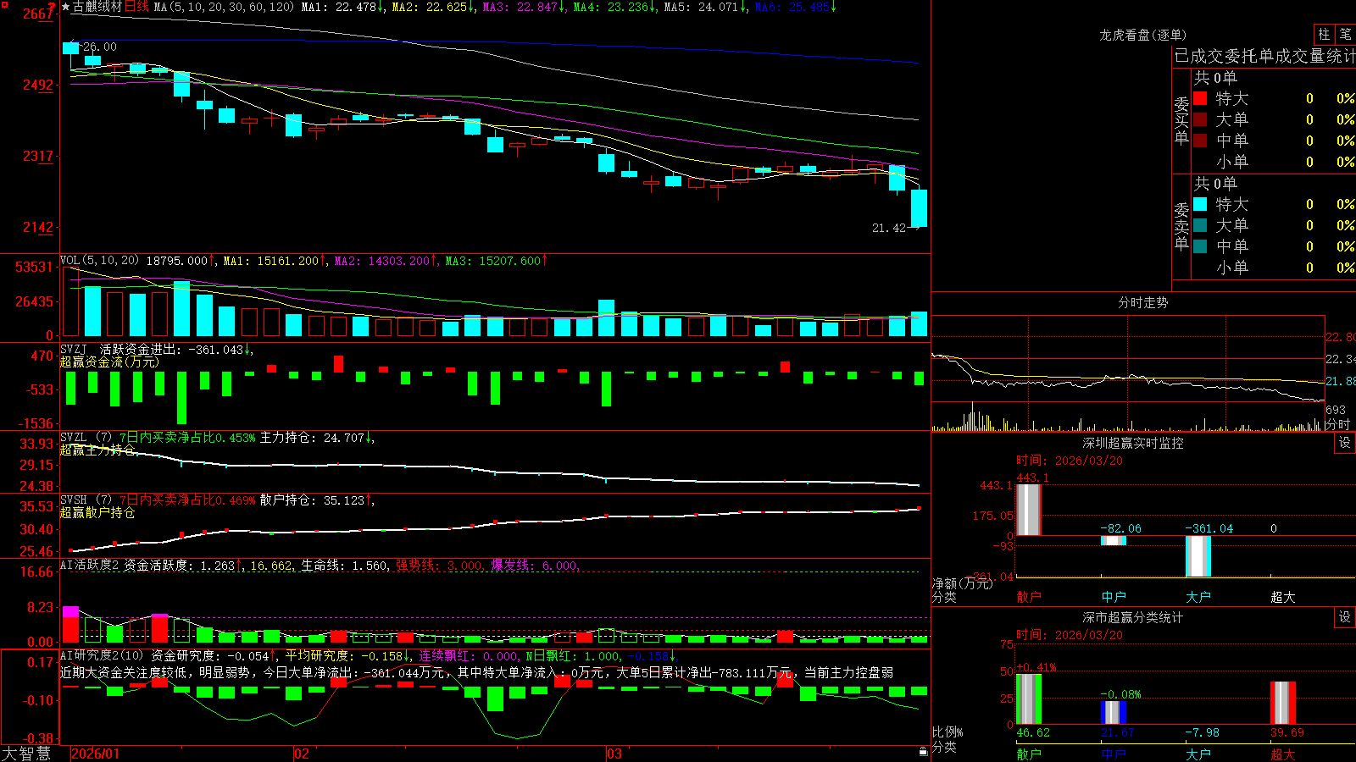Click the 超赢主力持仓 label
The height and width of the screenshot is (762, 1356).
tap(97, 450)
